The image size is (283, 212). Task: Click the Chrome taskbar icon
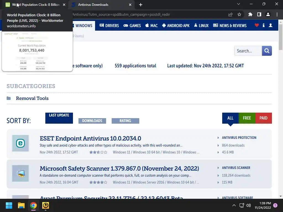[x=33, y=205]
